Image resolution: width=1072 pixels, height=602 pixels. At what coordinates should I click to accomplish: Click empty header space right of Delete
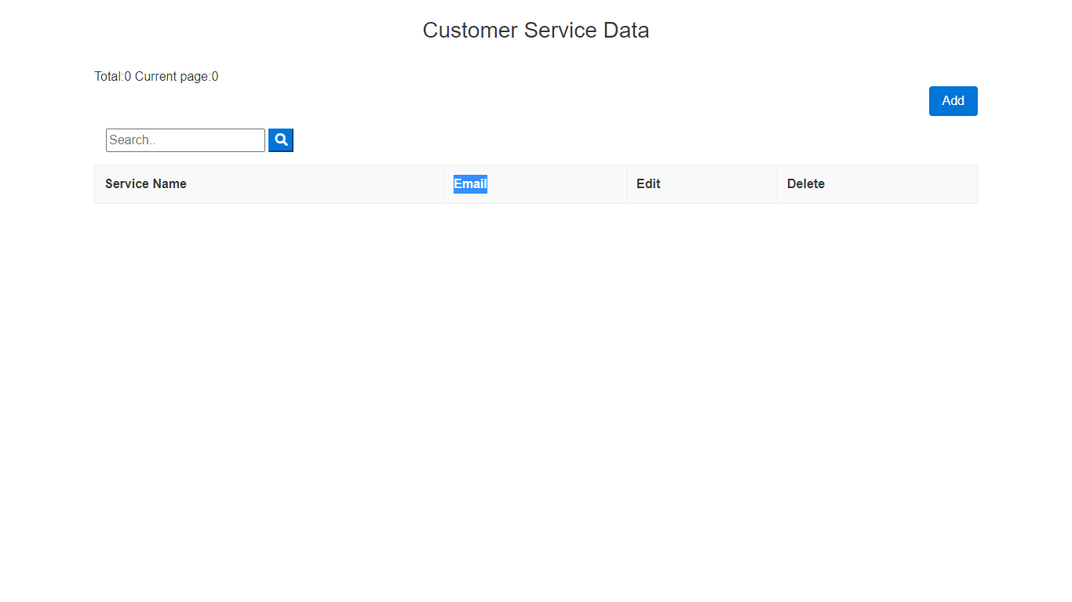pos(902,184)
